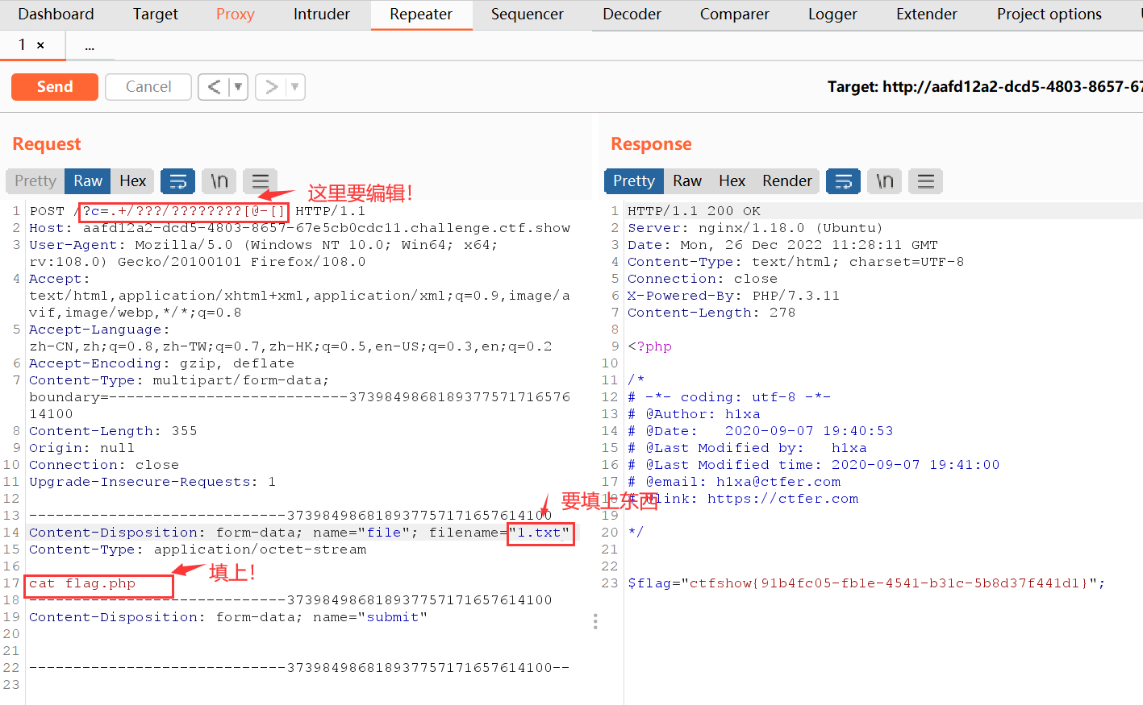This screenshot has width=1143, height=705.
Task: Add a new Repeater tab via the ellipsis
Action: coord(90,47)
